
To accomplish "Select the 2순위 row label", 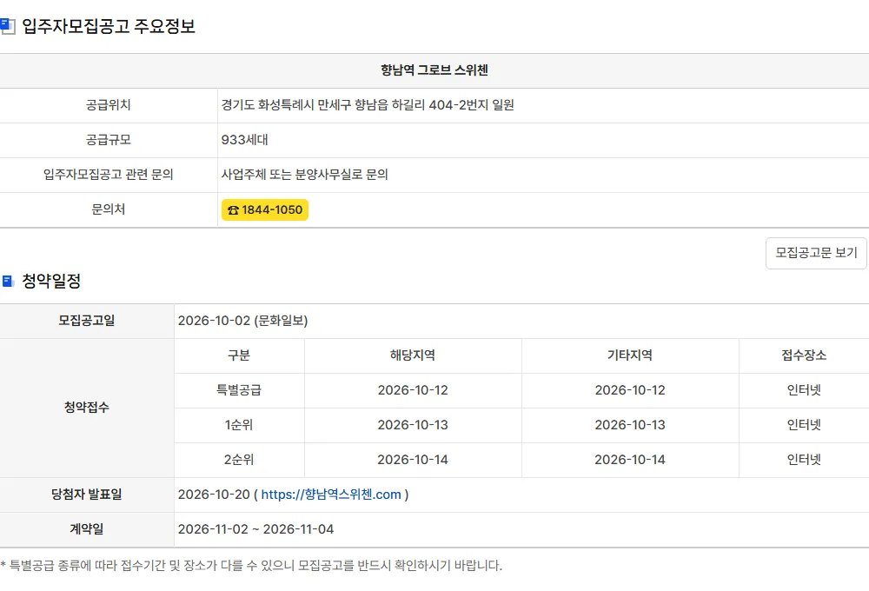I will tap(239, 460).
